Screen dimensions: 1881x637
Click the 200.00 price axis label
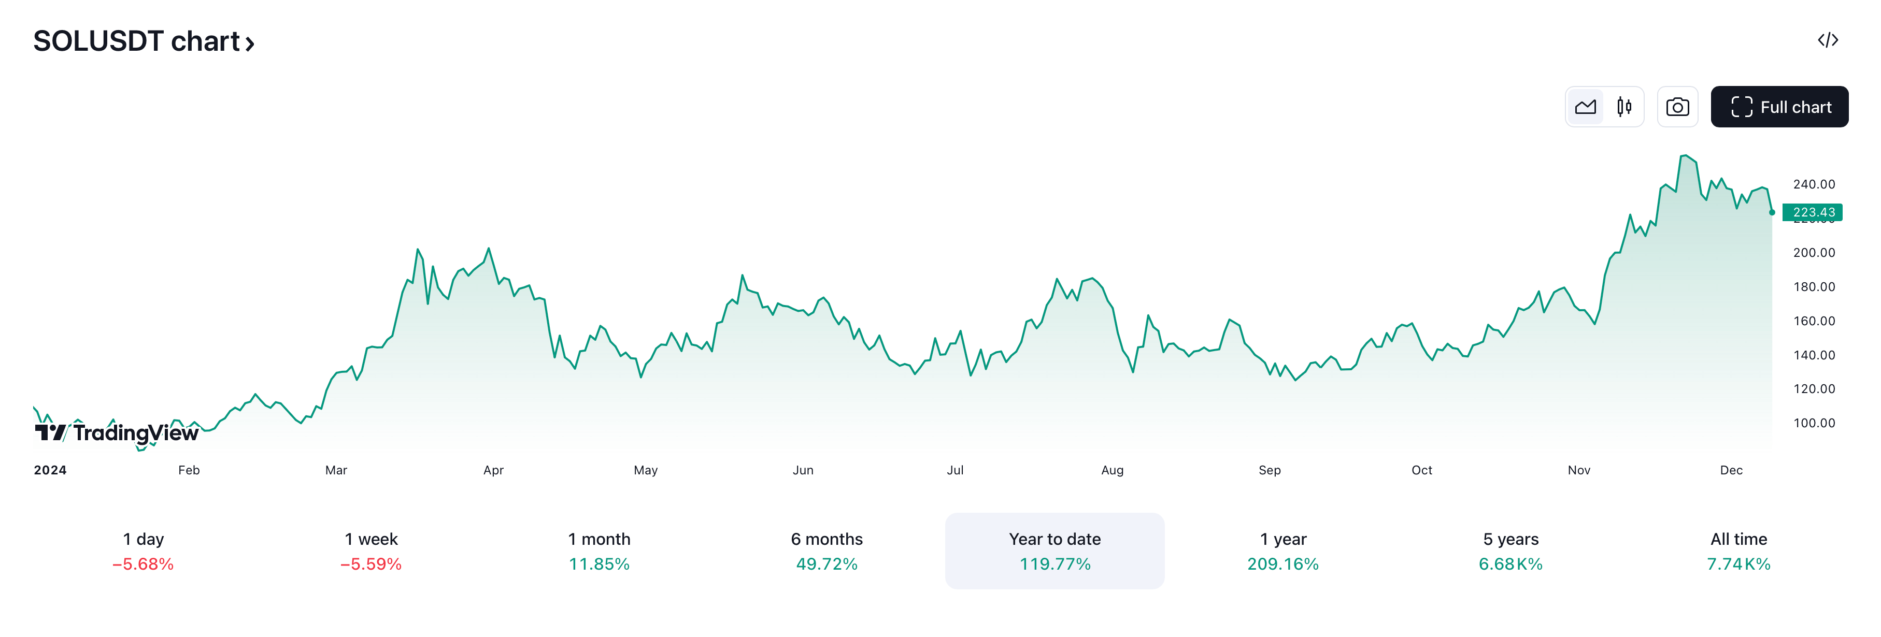(1814, 252)
